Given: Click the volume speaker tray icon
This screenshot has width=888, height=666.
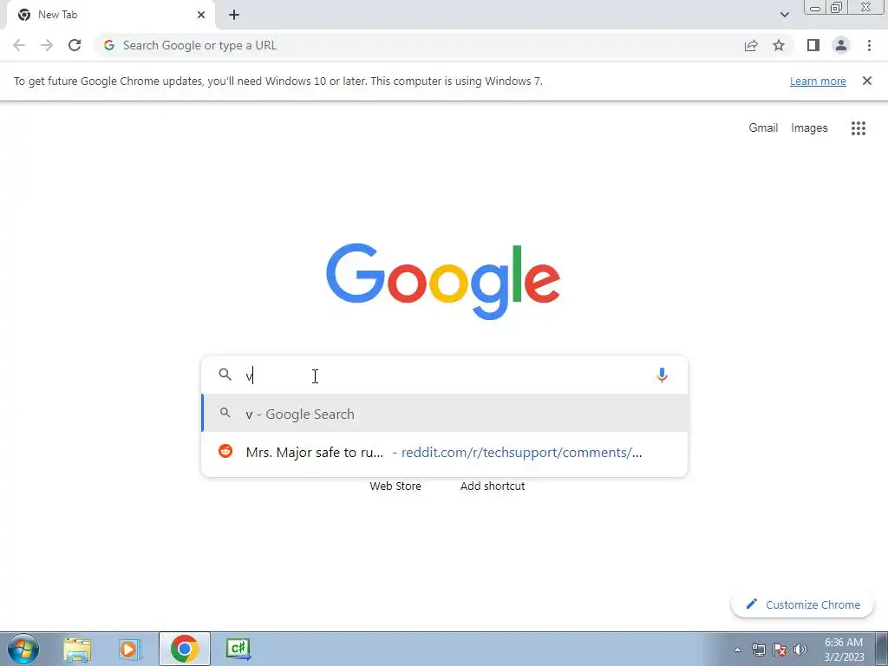Looking at the screenshot, I should (800, 650).
